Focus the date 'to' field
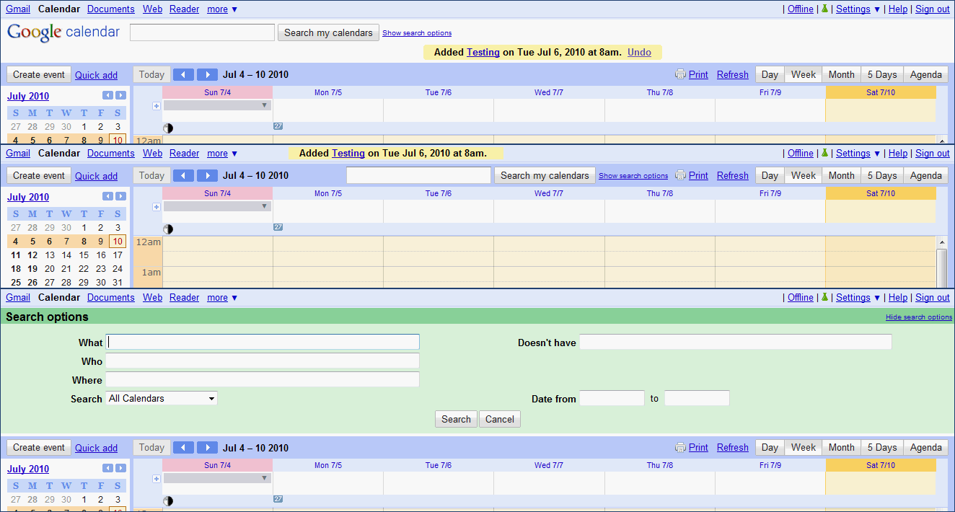955x512 pixels. pos(697,398)
